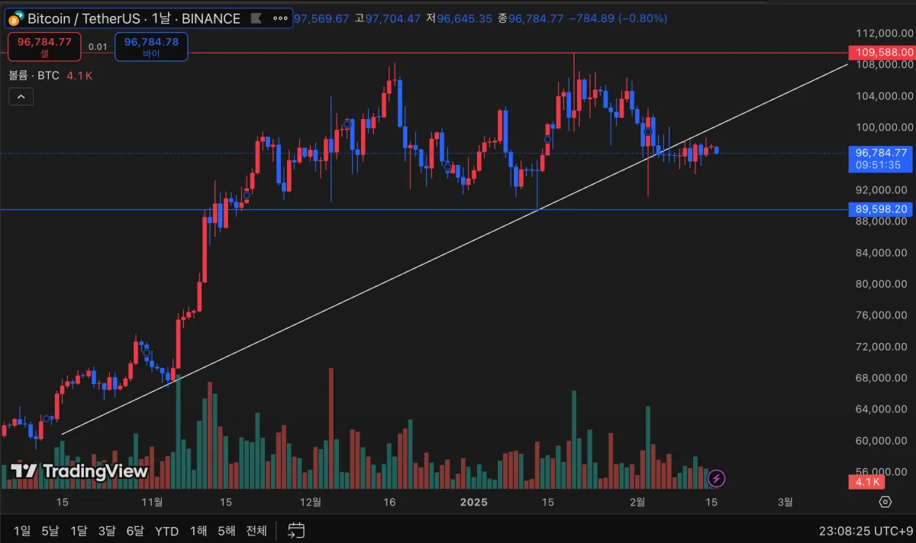Switch to the YTD range
This screenshot has height=543, width=916.
(166, 531)
